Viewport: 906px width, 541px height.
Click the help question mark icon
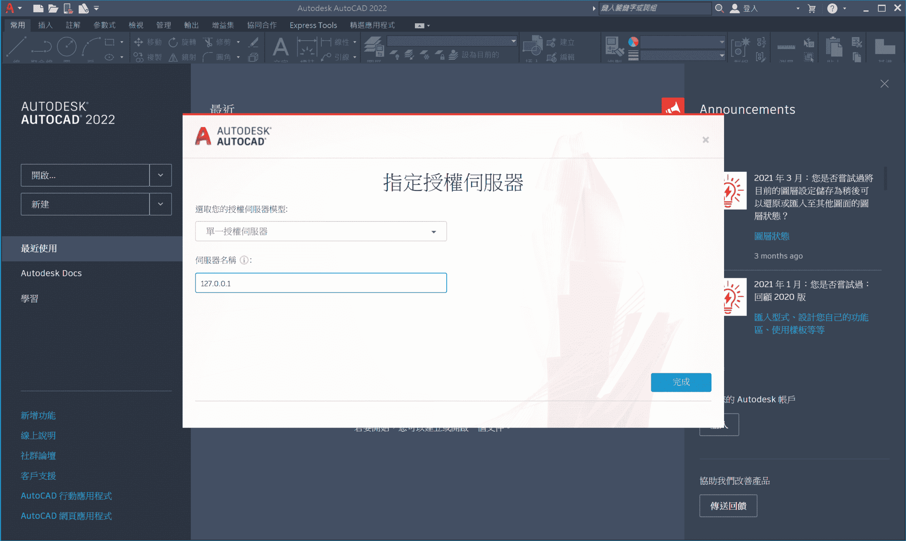pos(832,8)
